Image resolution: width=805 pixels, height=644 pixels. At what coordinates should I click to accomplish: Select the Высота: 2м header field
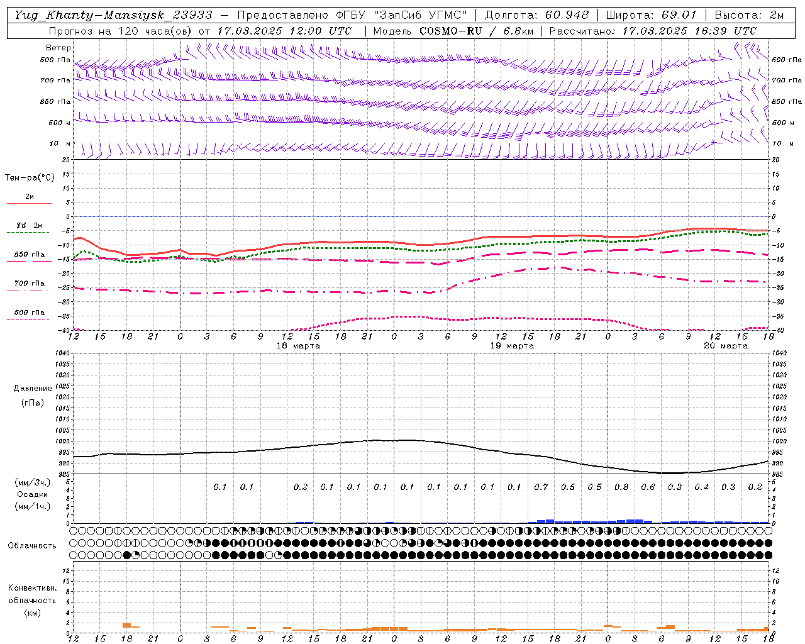click(749, 15)
